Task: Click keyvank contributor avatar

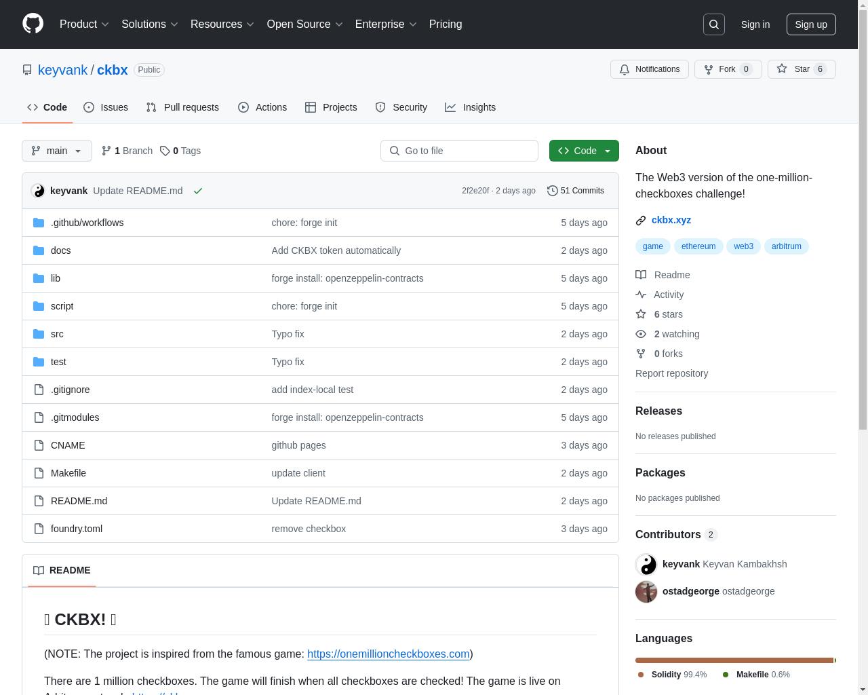Action: pyautogui.click(x=646, y=564)
